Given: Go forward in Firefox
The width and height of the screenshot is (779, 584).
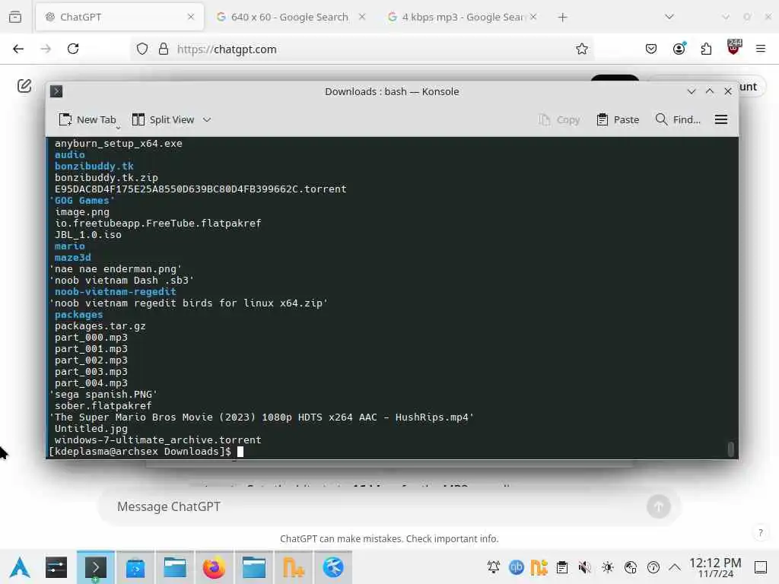Looking at the screenshot, I should tap(46, 49).
